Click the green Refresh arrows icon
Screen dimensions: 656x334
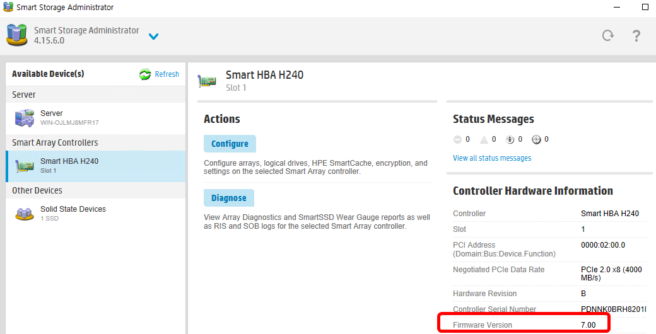click(144, 74)
